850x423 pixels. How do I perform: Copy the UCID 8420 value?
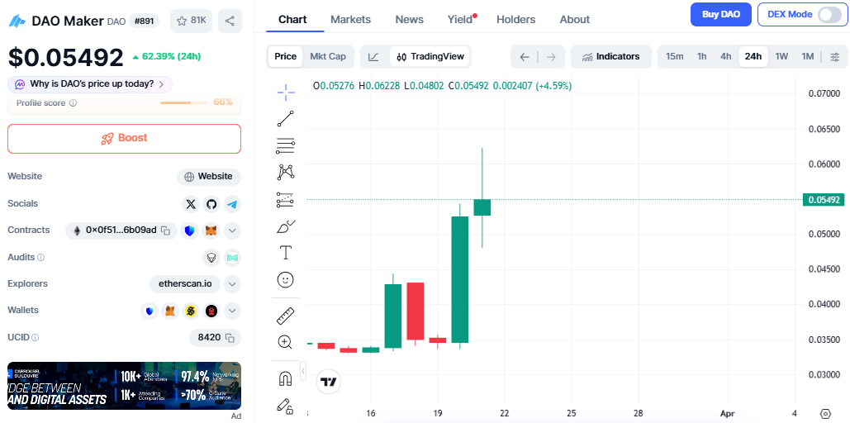click(x=230, y=338)
